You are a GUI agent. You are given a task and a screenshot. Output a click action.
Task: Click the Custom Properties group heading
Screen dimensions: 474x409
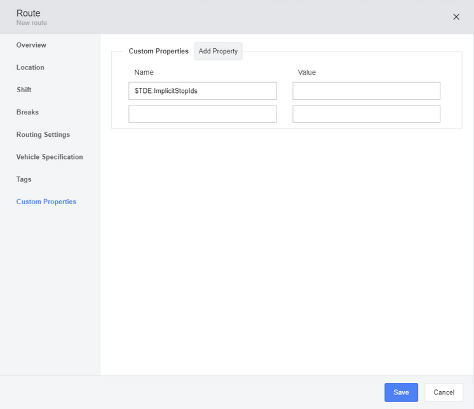[158, 52]
